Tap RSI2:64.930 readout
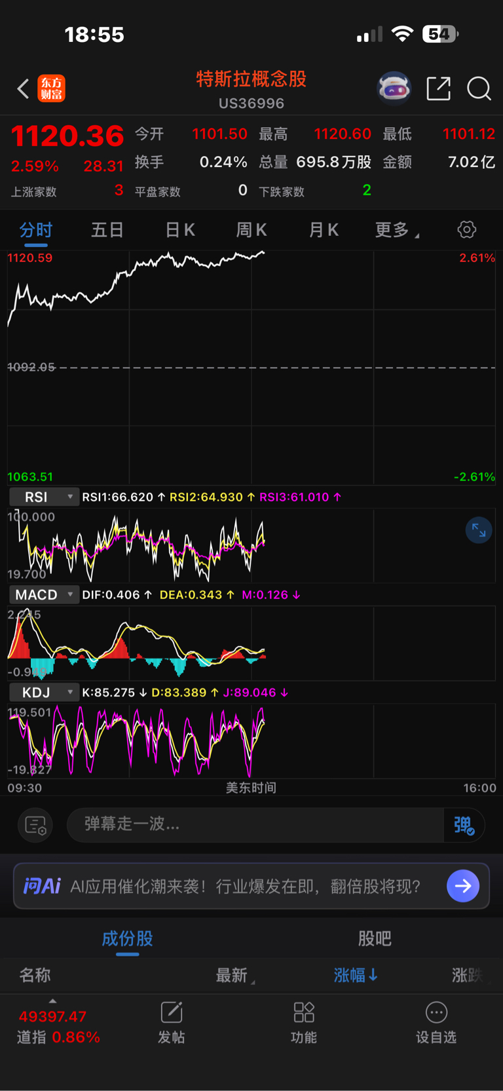The width and height of the screenshot is (503, 1091). (212, 497)
